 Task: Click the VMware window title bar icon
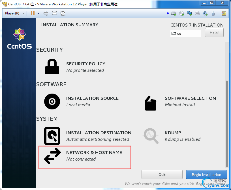[x=5, y=4]
